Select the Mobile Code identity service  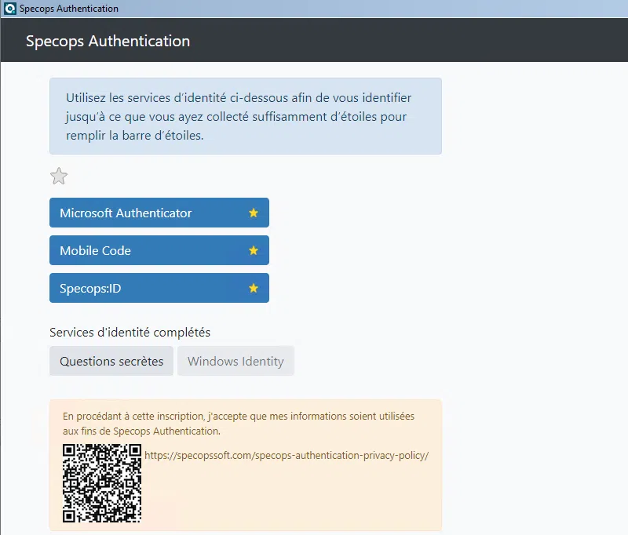(159, 250)
